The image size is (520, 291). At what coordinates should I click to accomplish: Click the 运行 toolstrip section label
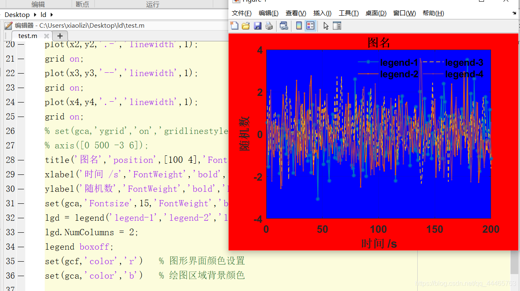coord(152,4)
